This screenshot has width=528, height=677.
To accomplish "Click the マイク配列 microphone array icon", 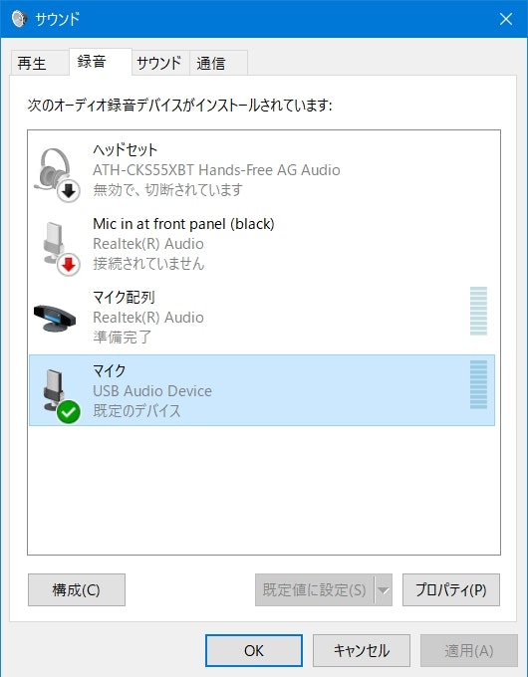I will click(55, 319).
